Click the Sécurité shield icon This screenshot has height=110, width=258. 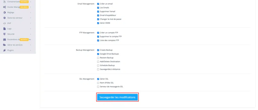pos(5,34)
